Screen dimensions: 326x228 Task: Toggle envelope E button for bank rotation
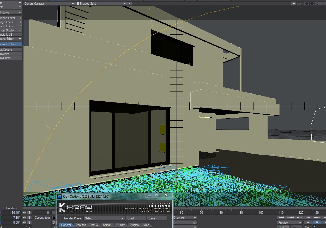click(x=29, y=223)
